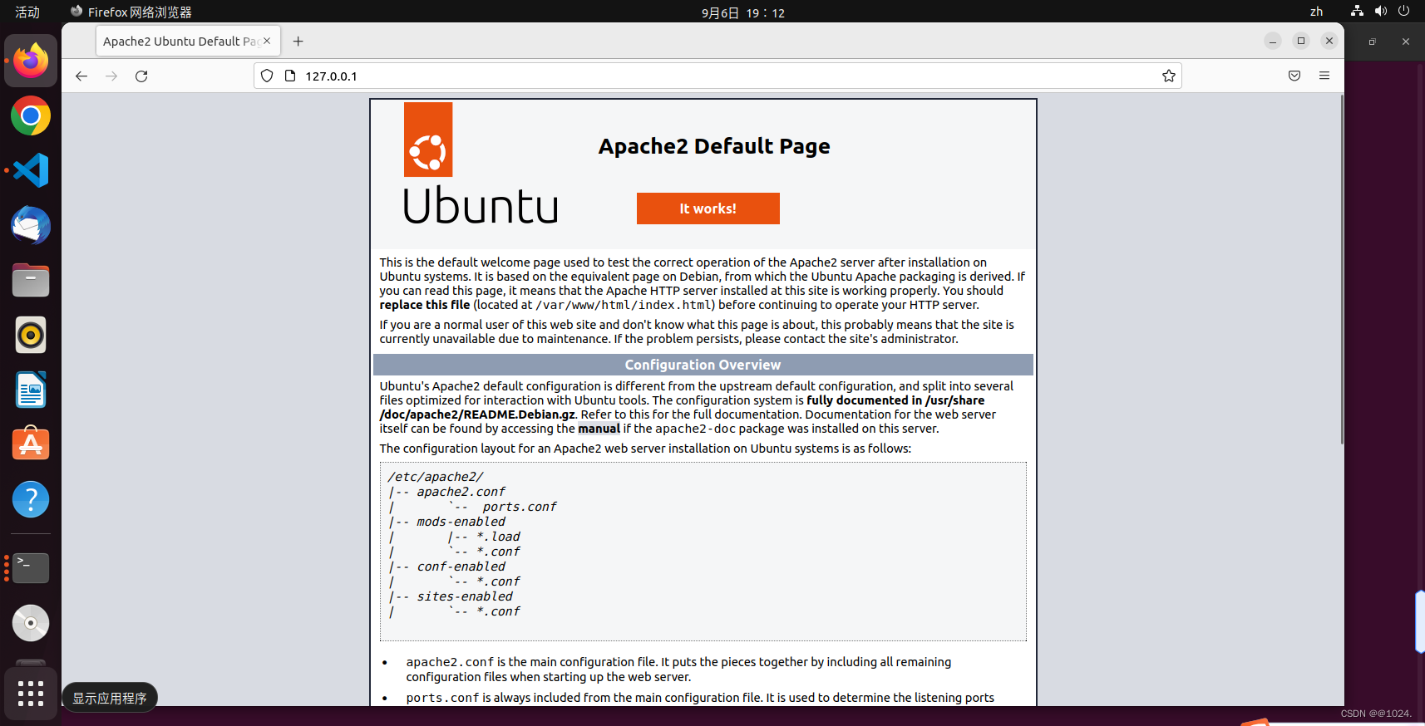Click the disc drive icon in dock

coord(31,623)
